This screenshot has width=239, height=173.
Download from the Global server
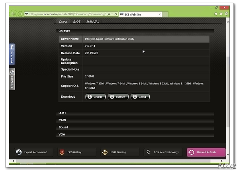coord(95,97)
